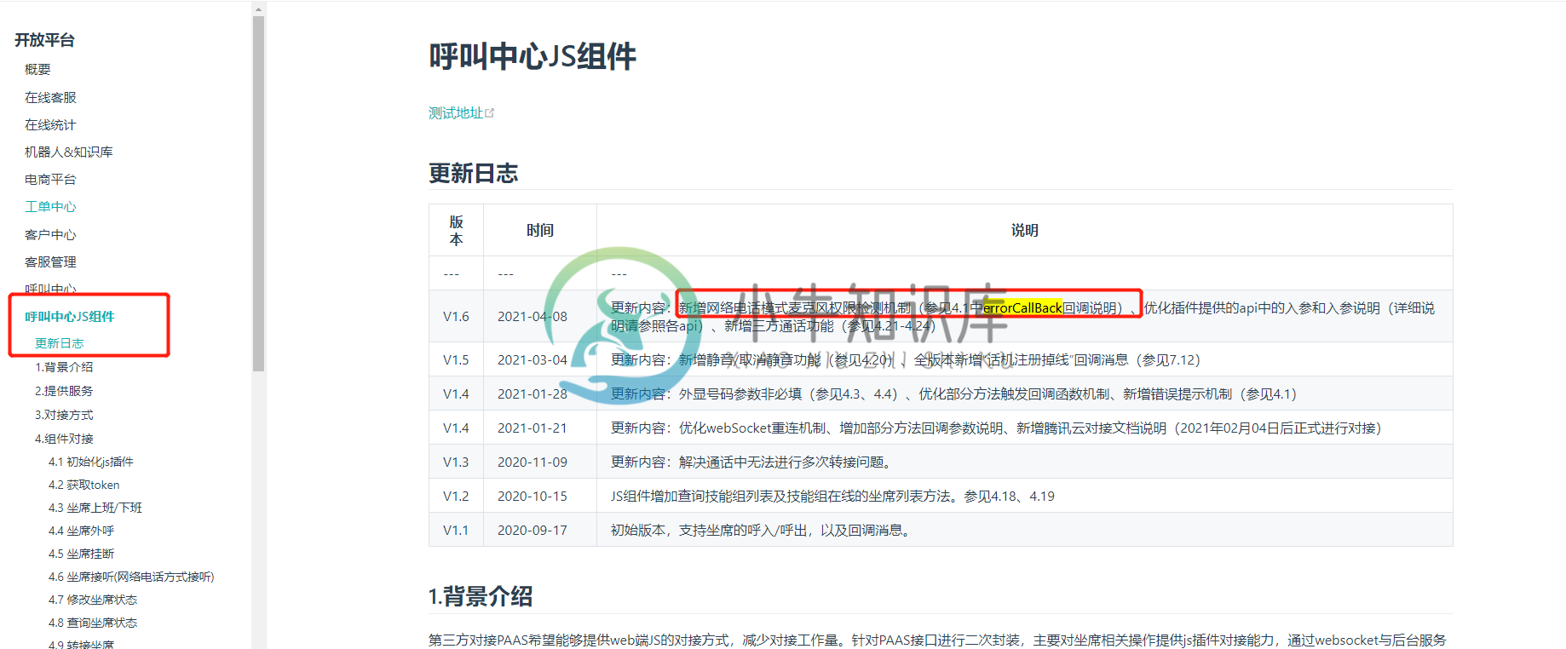Click the sidebar scrollbar up arrow
Image resolution: width=1566 pixels, height=649 pixels.
point(259,9)
